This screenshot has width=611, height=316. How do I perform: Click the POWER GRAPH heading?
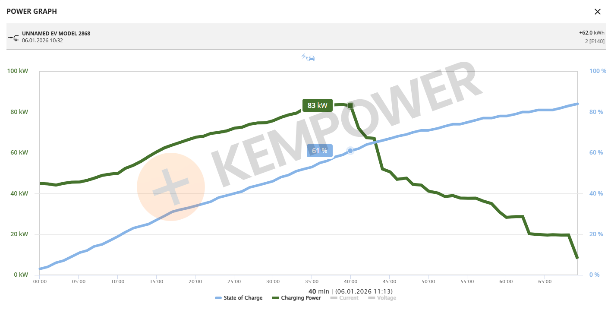pyautogui.click(x=31, y=12)
